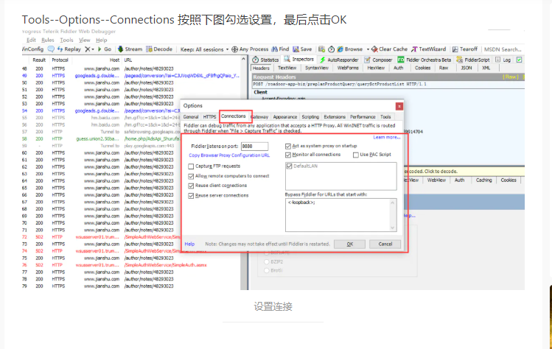Click the Replay toolbar button
Image resolution: width=552 pixels, height=349 pixels.
[x=69, y=49]
